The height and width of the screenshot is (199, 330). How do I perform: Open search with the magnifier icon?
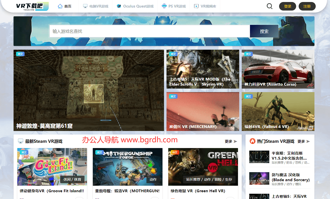click(270, 6)
